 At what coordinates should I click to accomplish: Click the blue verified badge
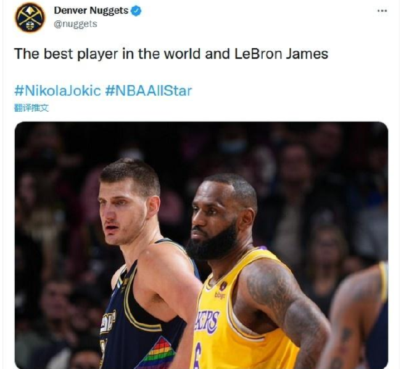point(136,11)
